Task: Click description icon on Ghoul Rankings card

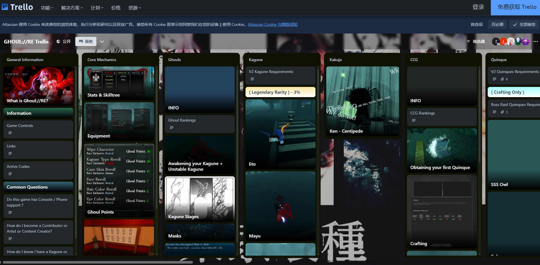Action: click(x=172, y=128)
